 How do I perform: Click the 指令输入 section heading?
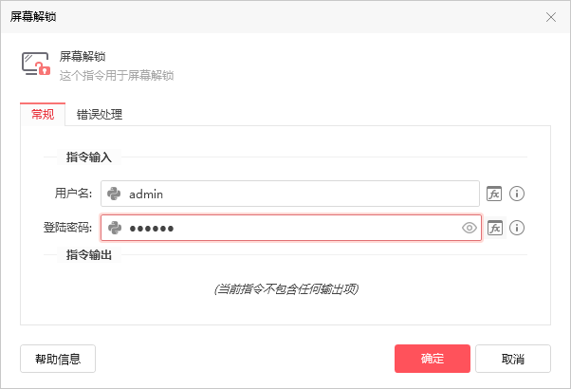point(89,157)
